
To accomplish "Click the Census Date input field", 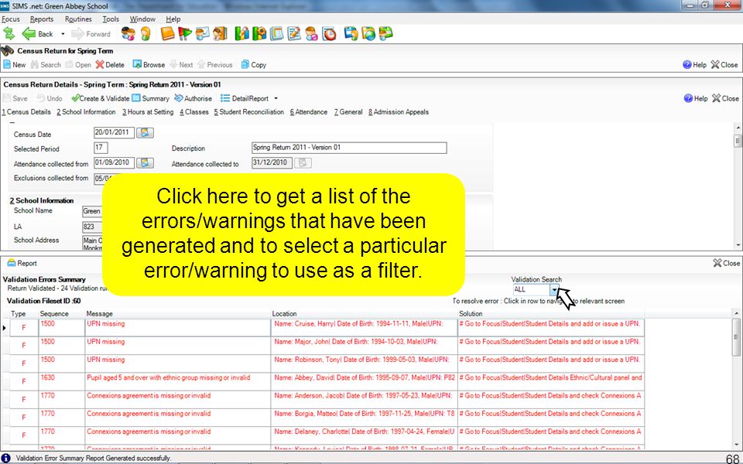I will [115, 132].
